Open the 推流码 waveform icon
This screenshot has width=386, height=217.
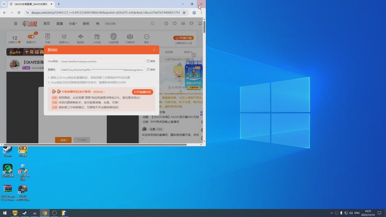click(81, 38)
